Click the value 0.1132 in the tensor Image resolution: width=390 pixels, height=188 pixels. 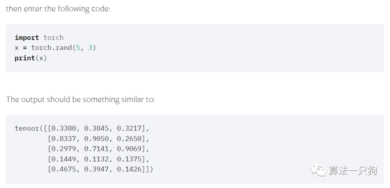(96, 159)
